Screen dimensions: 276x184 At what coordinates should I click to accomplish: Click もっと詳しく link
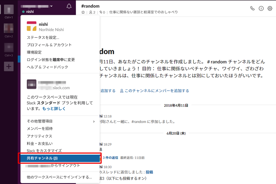pos(54,109)
